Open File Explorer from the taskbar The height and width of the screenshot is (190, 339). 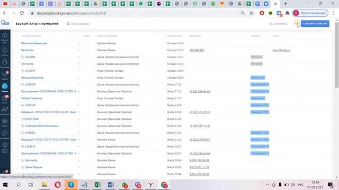click(44, 185)
